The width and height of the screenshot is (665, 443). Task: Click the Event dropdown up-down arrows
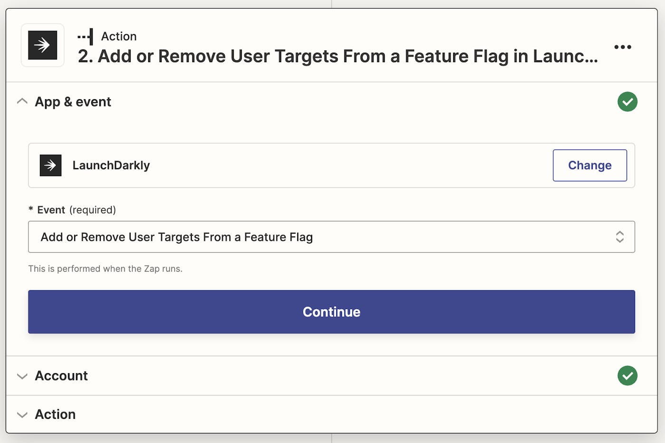pyautogui.click(x=620, y=237)
